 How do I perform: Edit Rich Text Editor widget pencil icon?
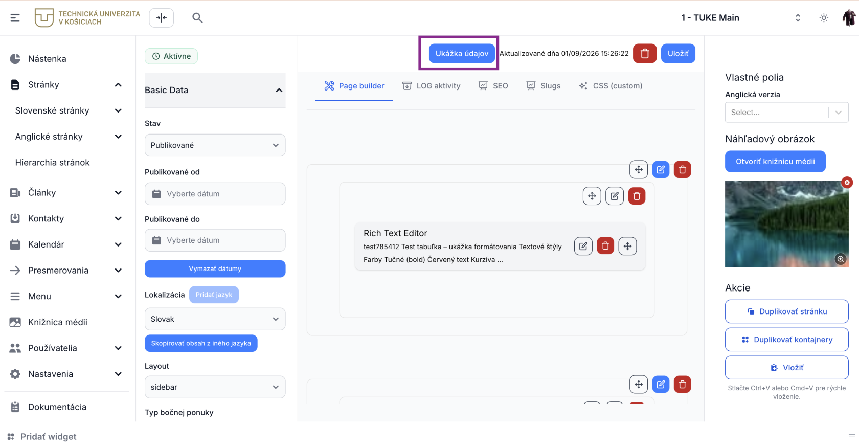pos(583,246)
